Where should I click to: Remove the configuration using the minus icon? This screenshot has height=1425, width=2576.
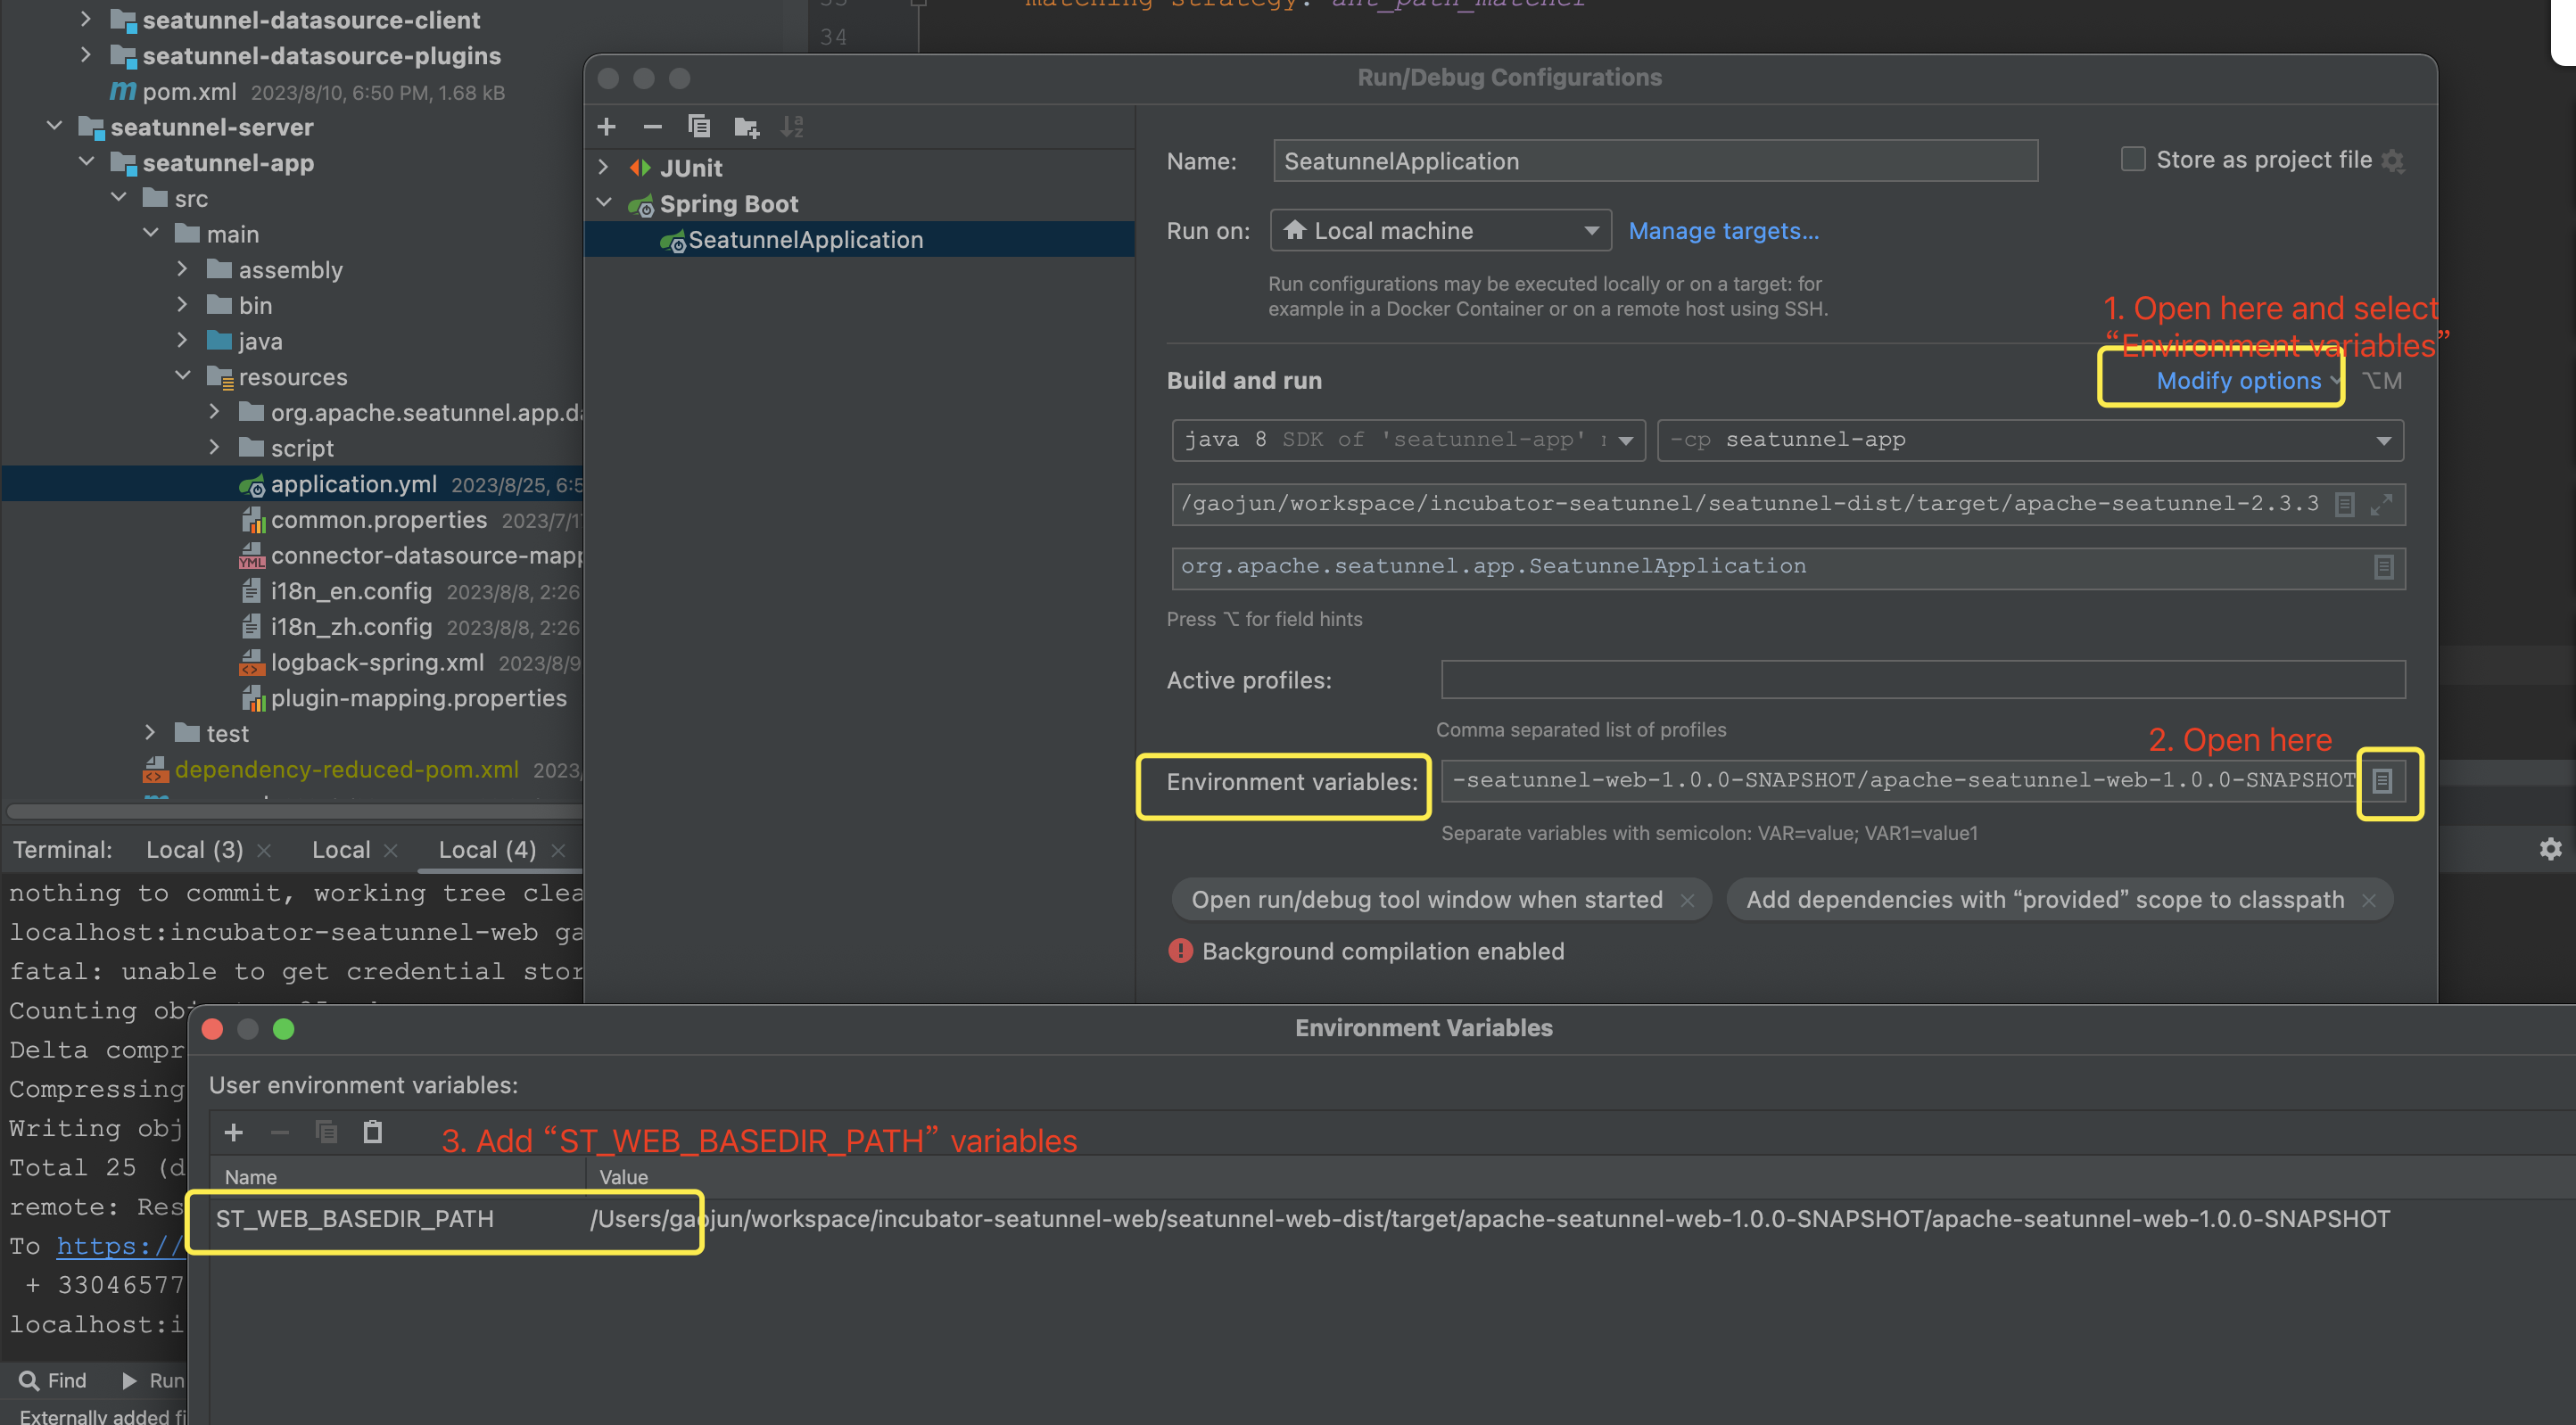point(652,127)
